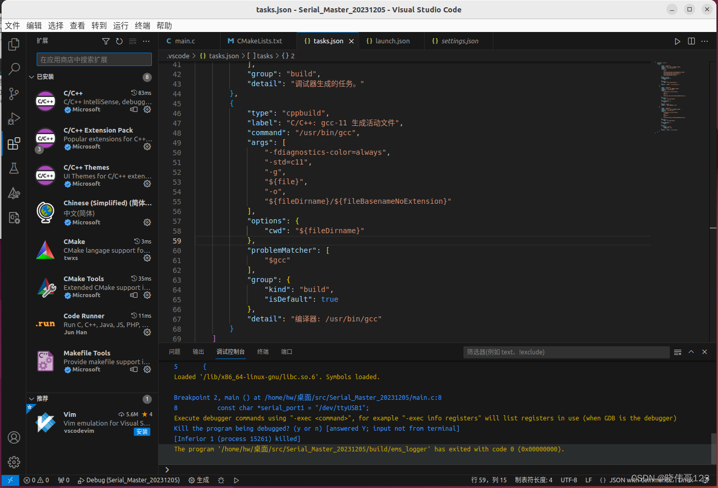Open the Testing flask view
Screen dimensions: 718x488
click(x=14, y=168)
